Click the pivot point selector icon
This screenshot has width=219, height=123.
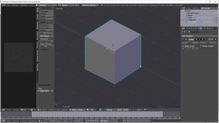pos(92,110)
